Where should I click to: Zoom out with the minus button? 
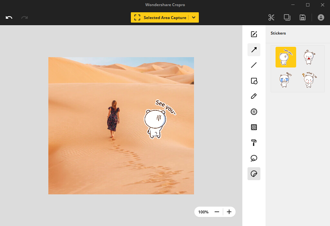coord(217,212)
